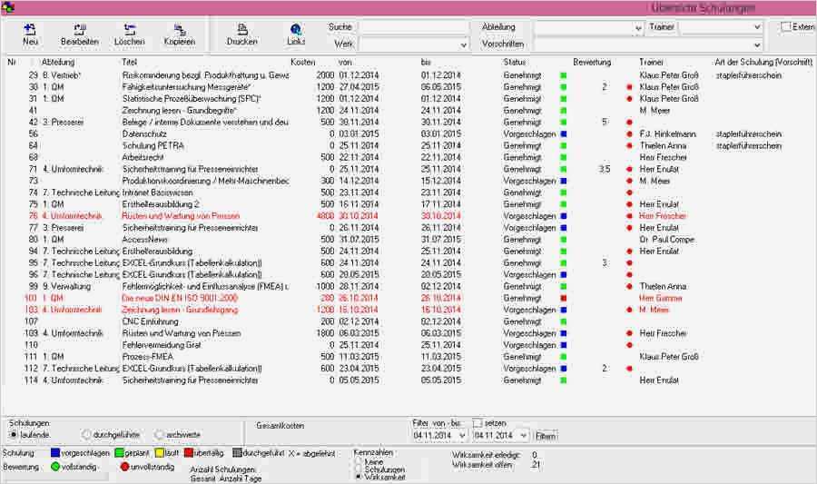Choose 'Wirksamkeit' Kennzahlen radio option

tap(358, 477)
